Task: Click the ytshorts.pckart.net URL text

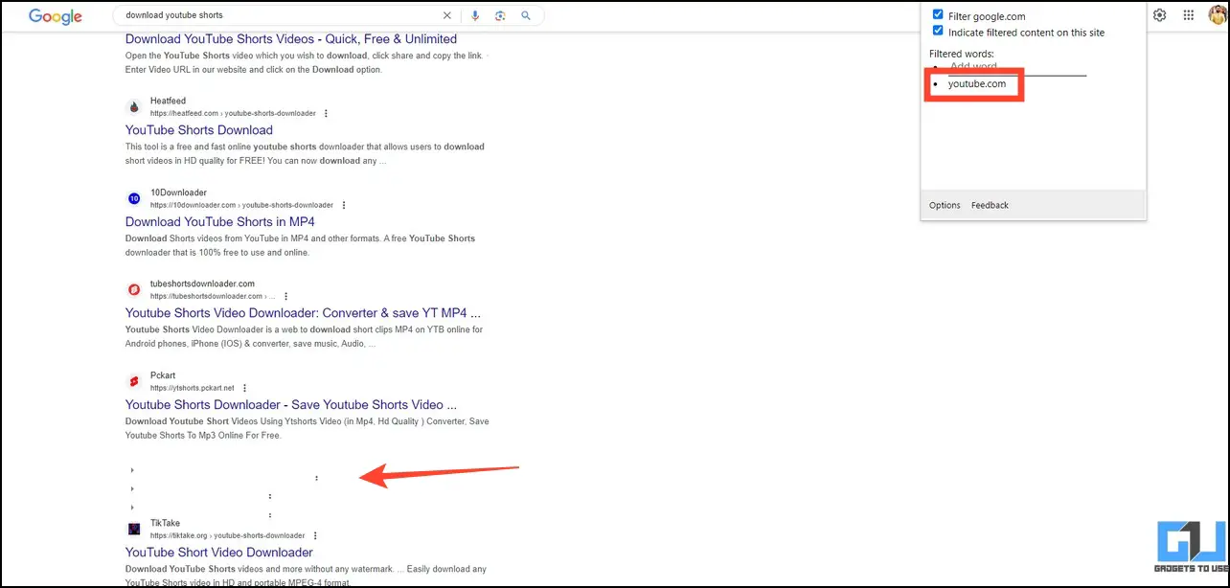Action: 192,388
